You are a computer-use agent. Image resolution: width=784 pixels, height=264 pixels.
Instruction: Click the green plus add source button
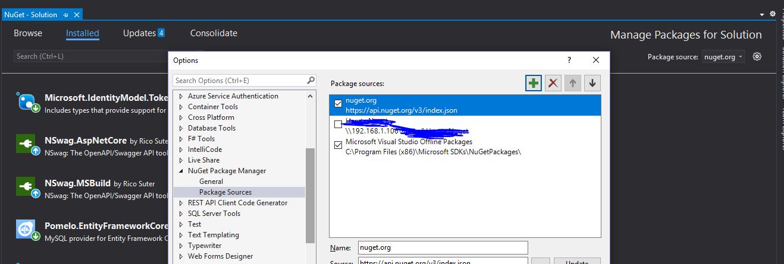[534, 84]
